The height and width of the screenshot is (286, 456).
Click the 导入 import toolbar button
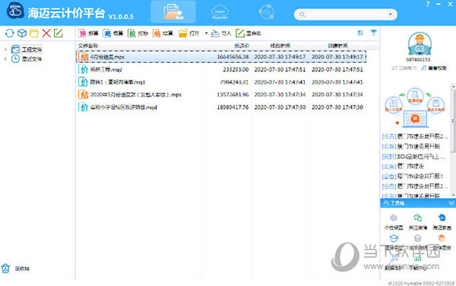click(x=221, y=33)
